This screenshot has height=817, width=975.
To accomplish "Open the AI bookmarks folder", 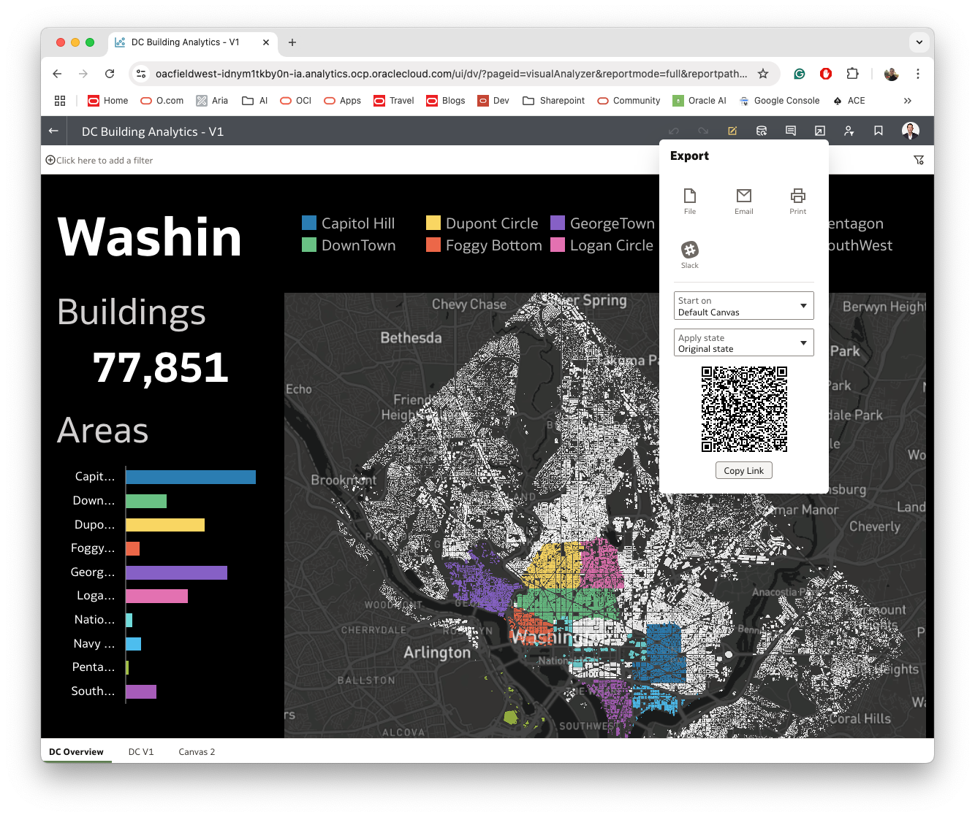I will pyautogui.click(x=255, y=101).
